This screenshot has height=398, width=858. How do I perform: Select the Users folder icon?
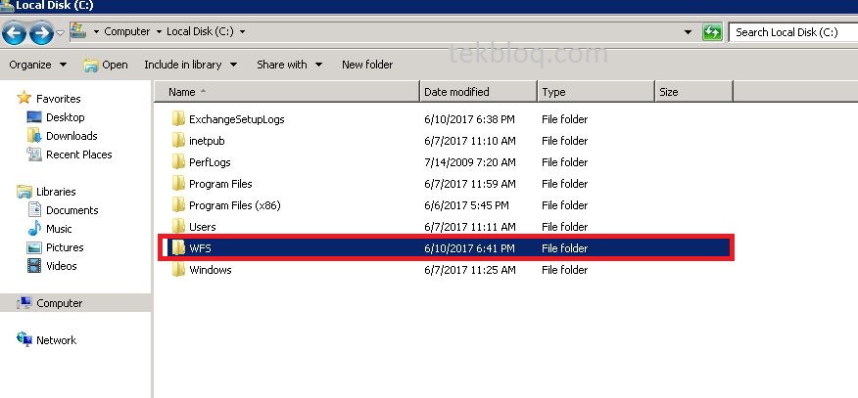point(178,226)
